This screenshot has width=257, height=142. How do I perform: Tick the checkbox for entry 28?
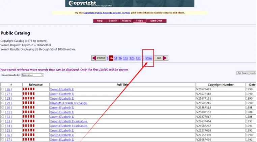(x=3, y=98)
